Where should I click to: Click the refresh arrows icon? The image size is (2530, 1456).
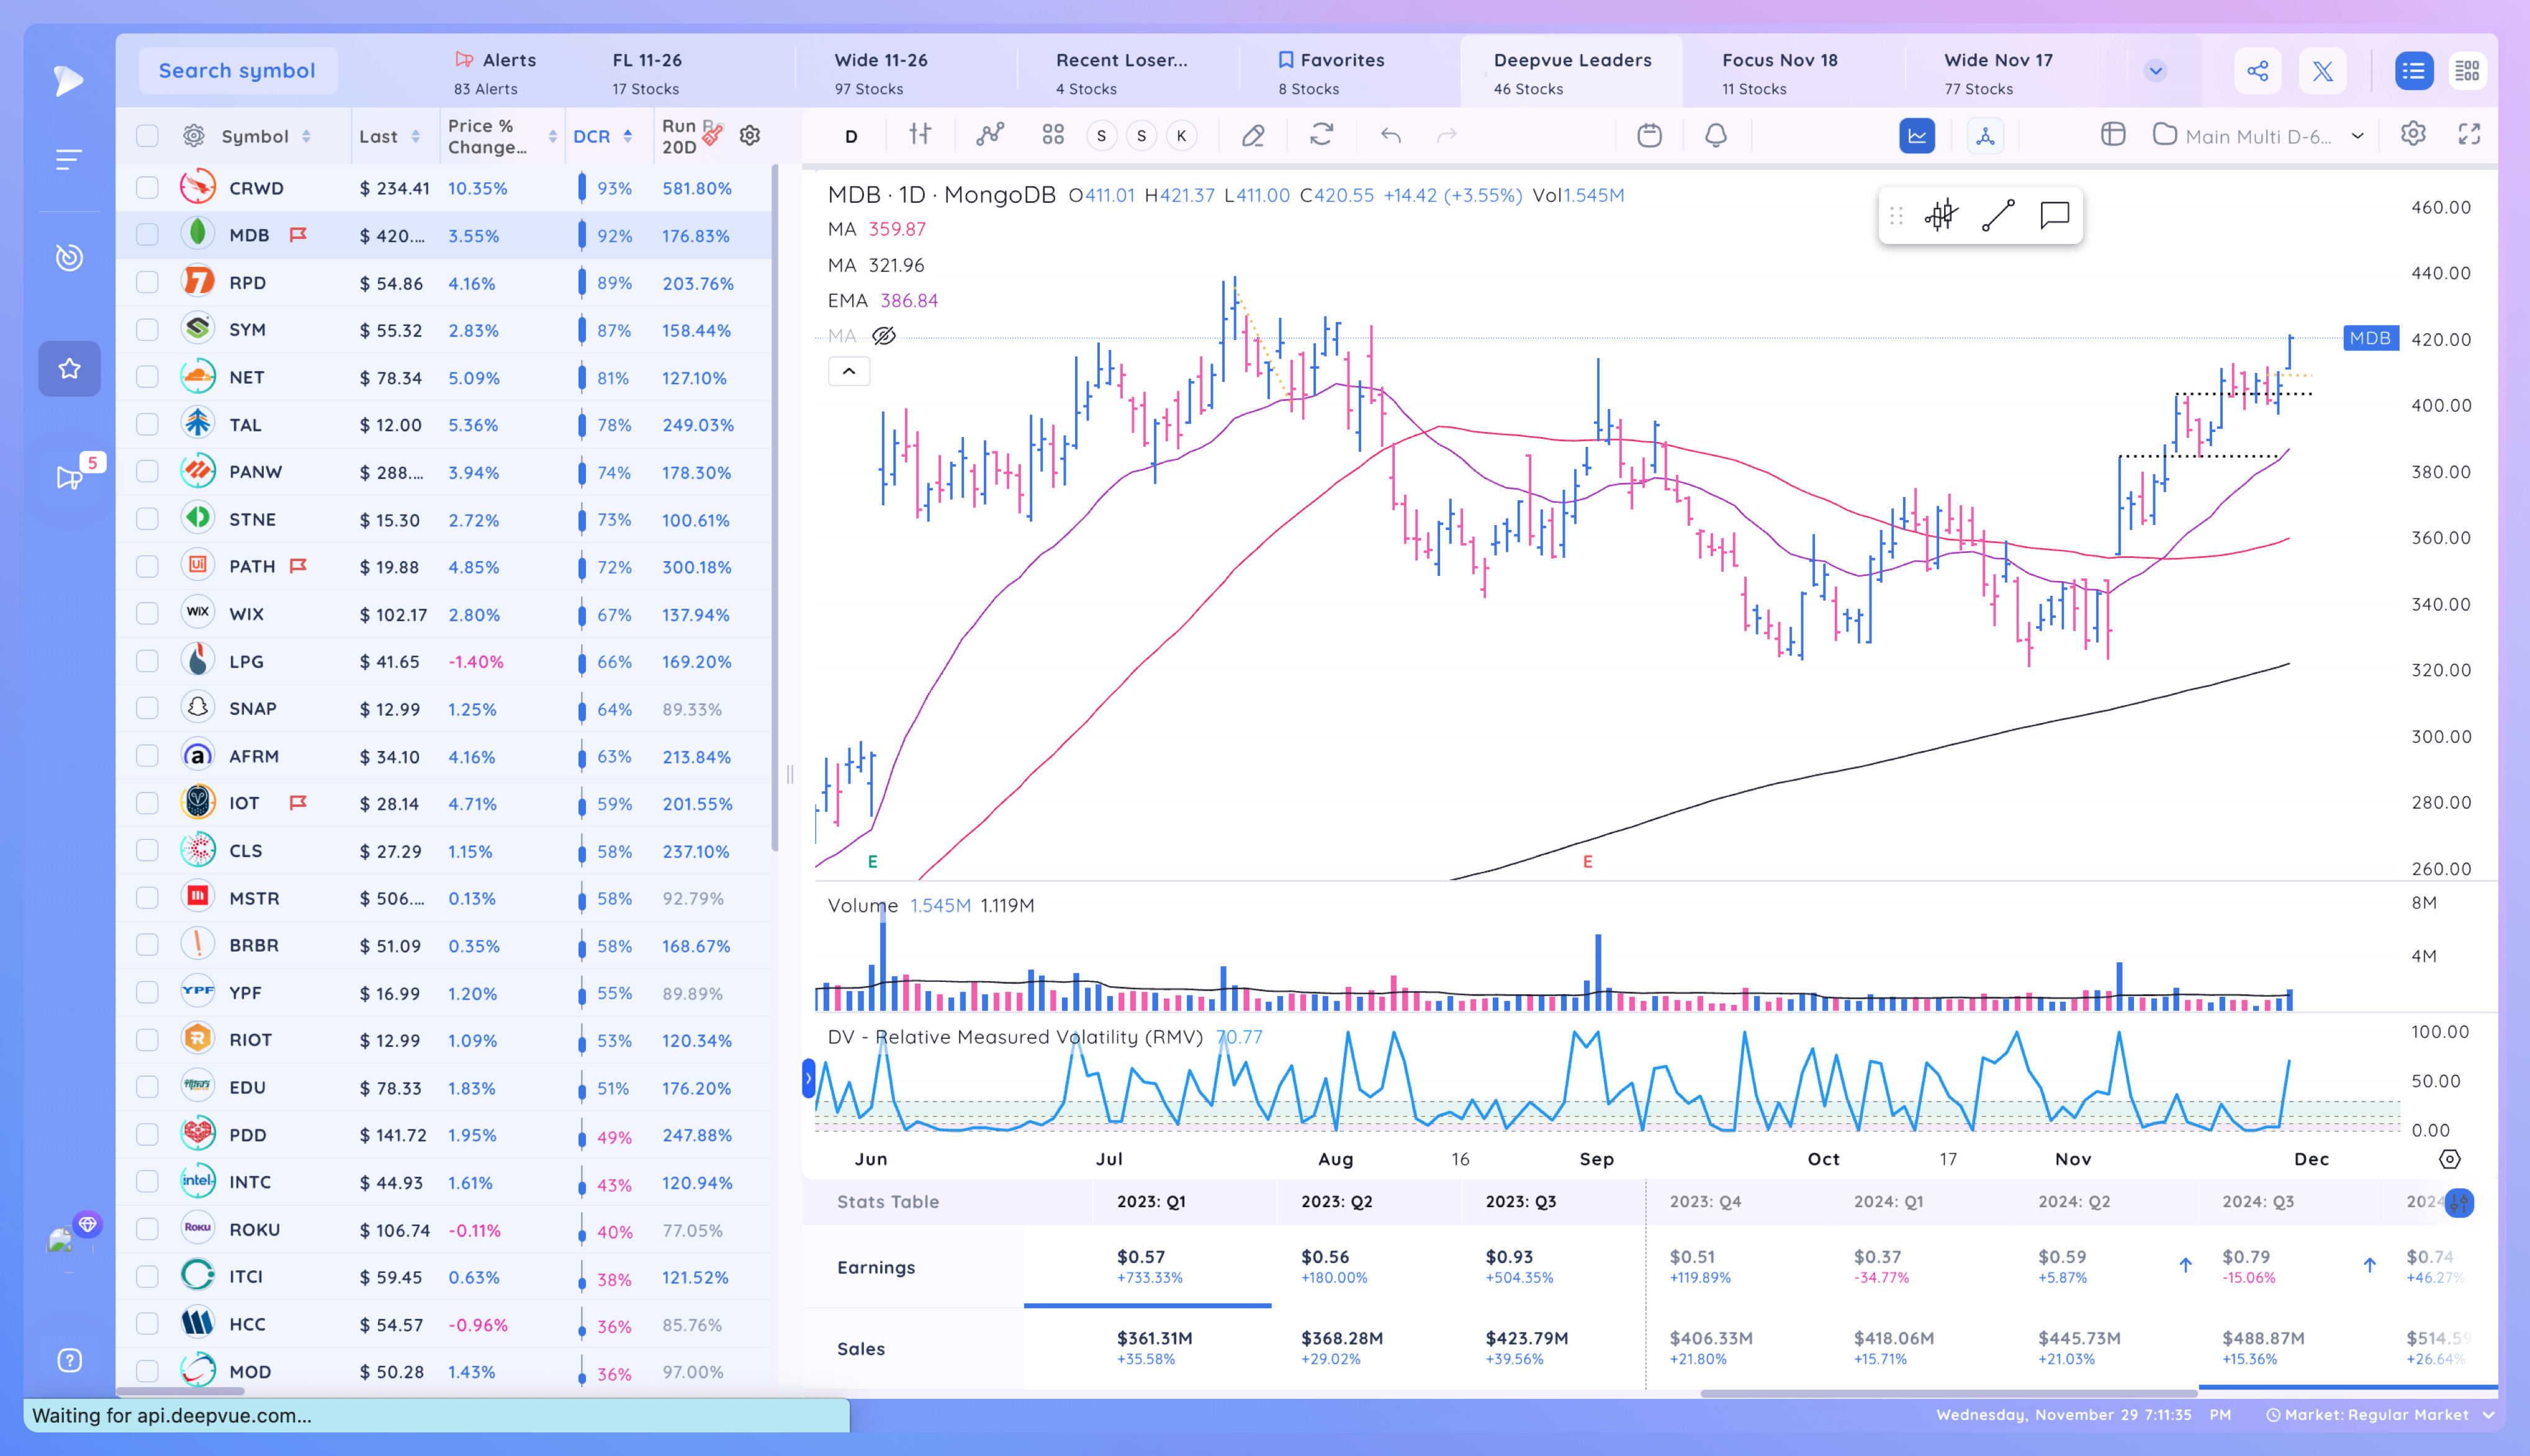[1322, 134]
